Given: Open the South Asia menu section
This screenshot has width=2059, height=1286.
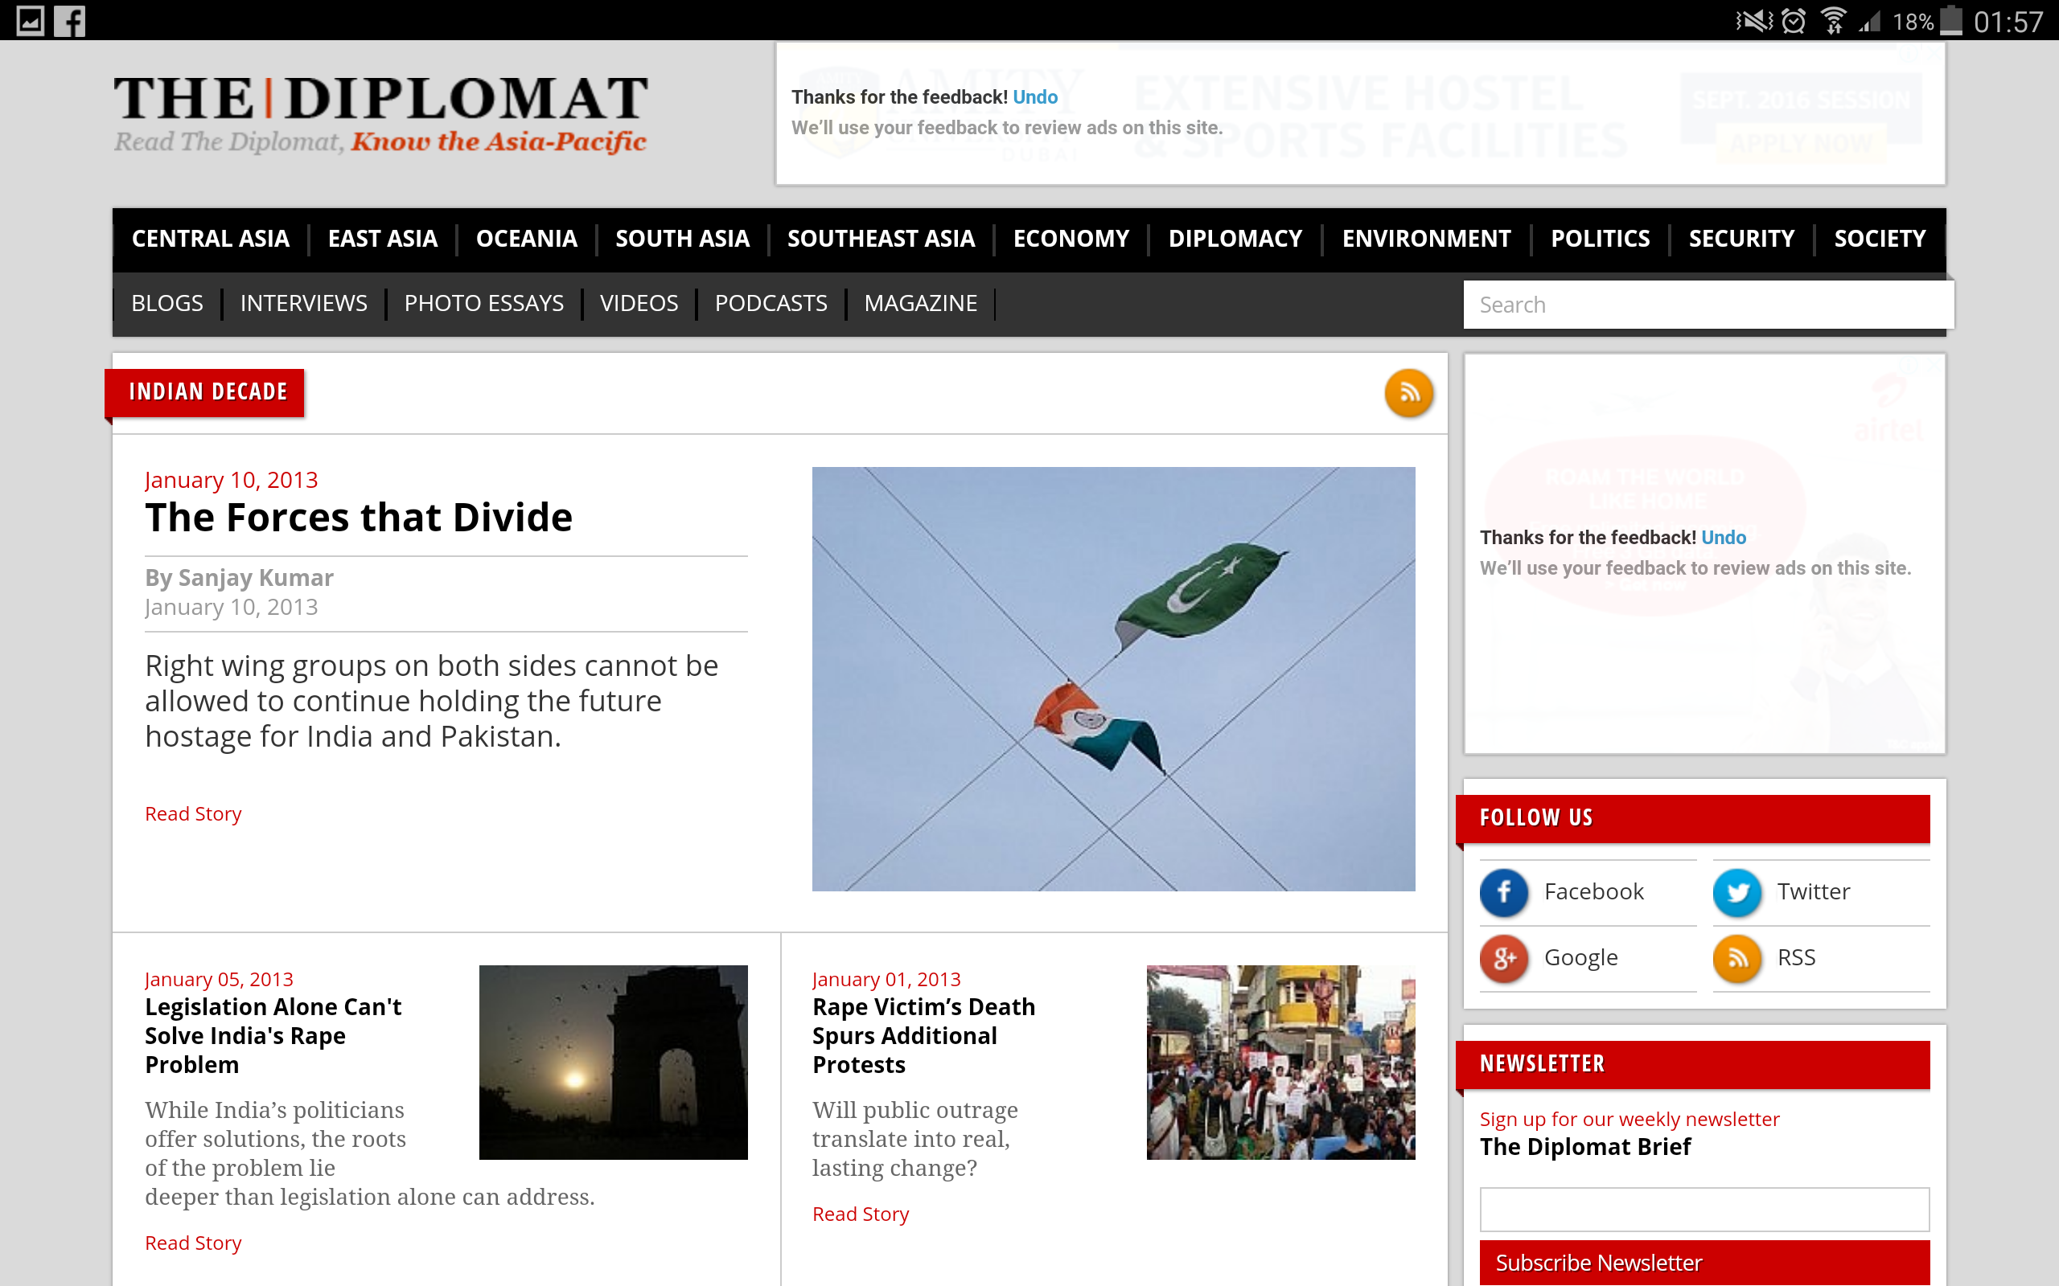Looking at the screenshot, I should tap(682, 239).
